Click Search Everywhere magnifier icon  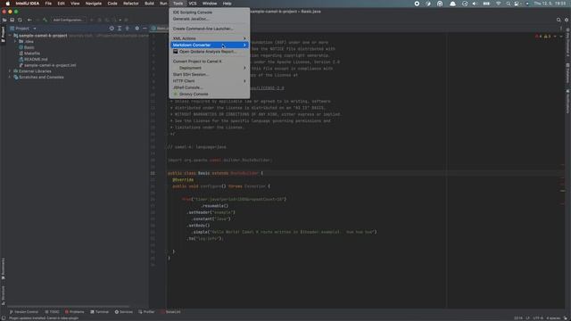(559, 20)
